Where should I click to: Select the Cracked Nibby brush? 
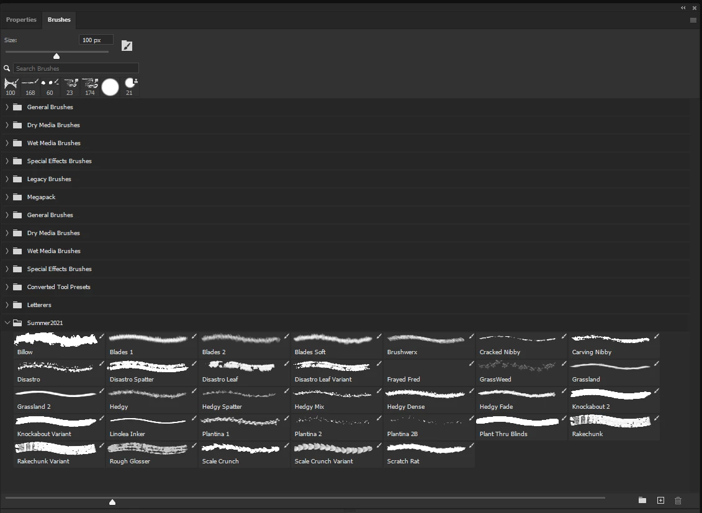pos(521,344)
